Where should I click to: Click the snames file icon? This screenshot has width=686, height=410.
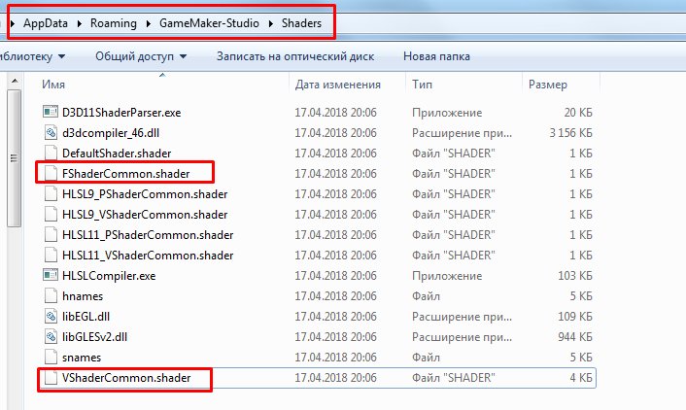(51, 358)
